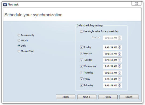Click the Finish button
Image resolution: width=145 pixels, height=105 pixels.
(x=108, y=97)
